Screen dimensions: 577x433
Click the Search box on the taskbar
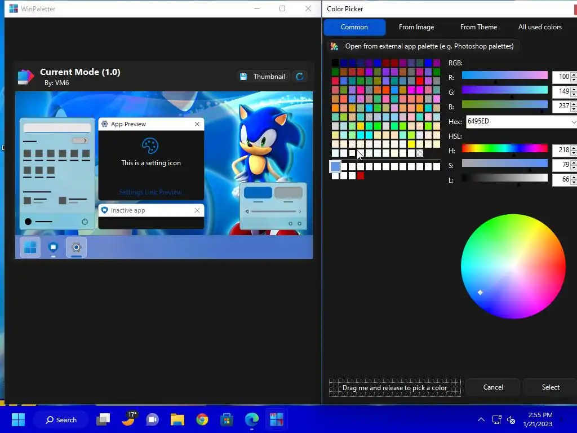pos(61,419)
